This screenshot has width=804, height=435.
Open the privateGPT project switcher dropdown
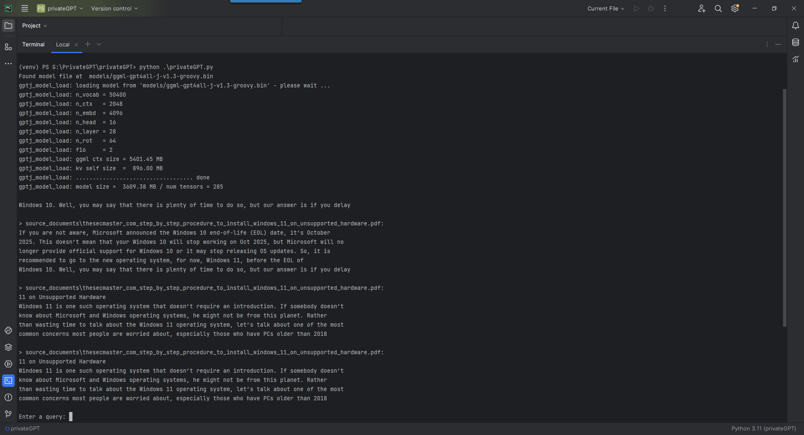[x=60, y=8]
